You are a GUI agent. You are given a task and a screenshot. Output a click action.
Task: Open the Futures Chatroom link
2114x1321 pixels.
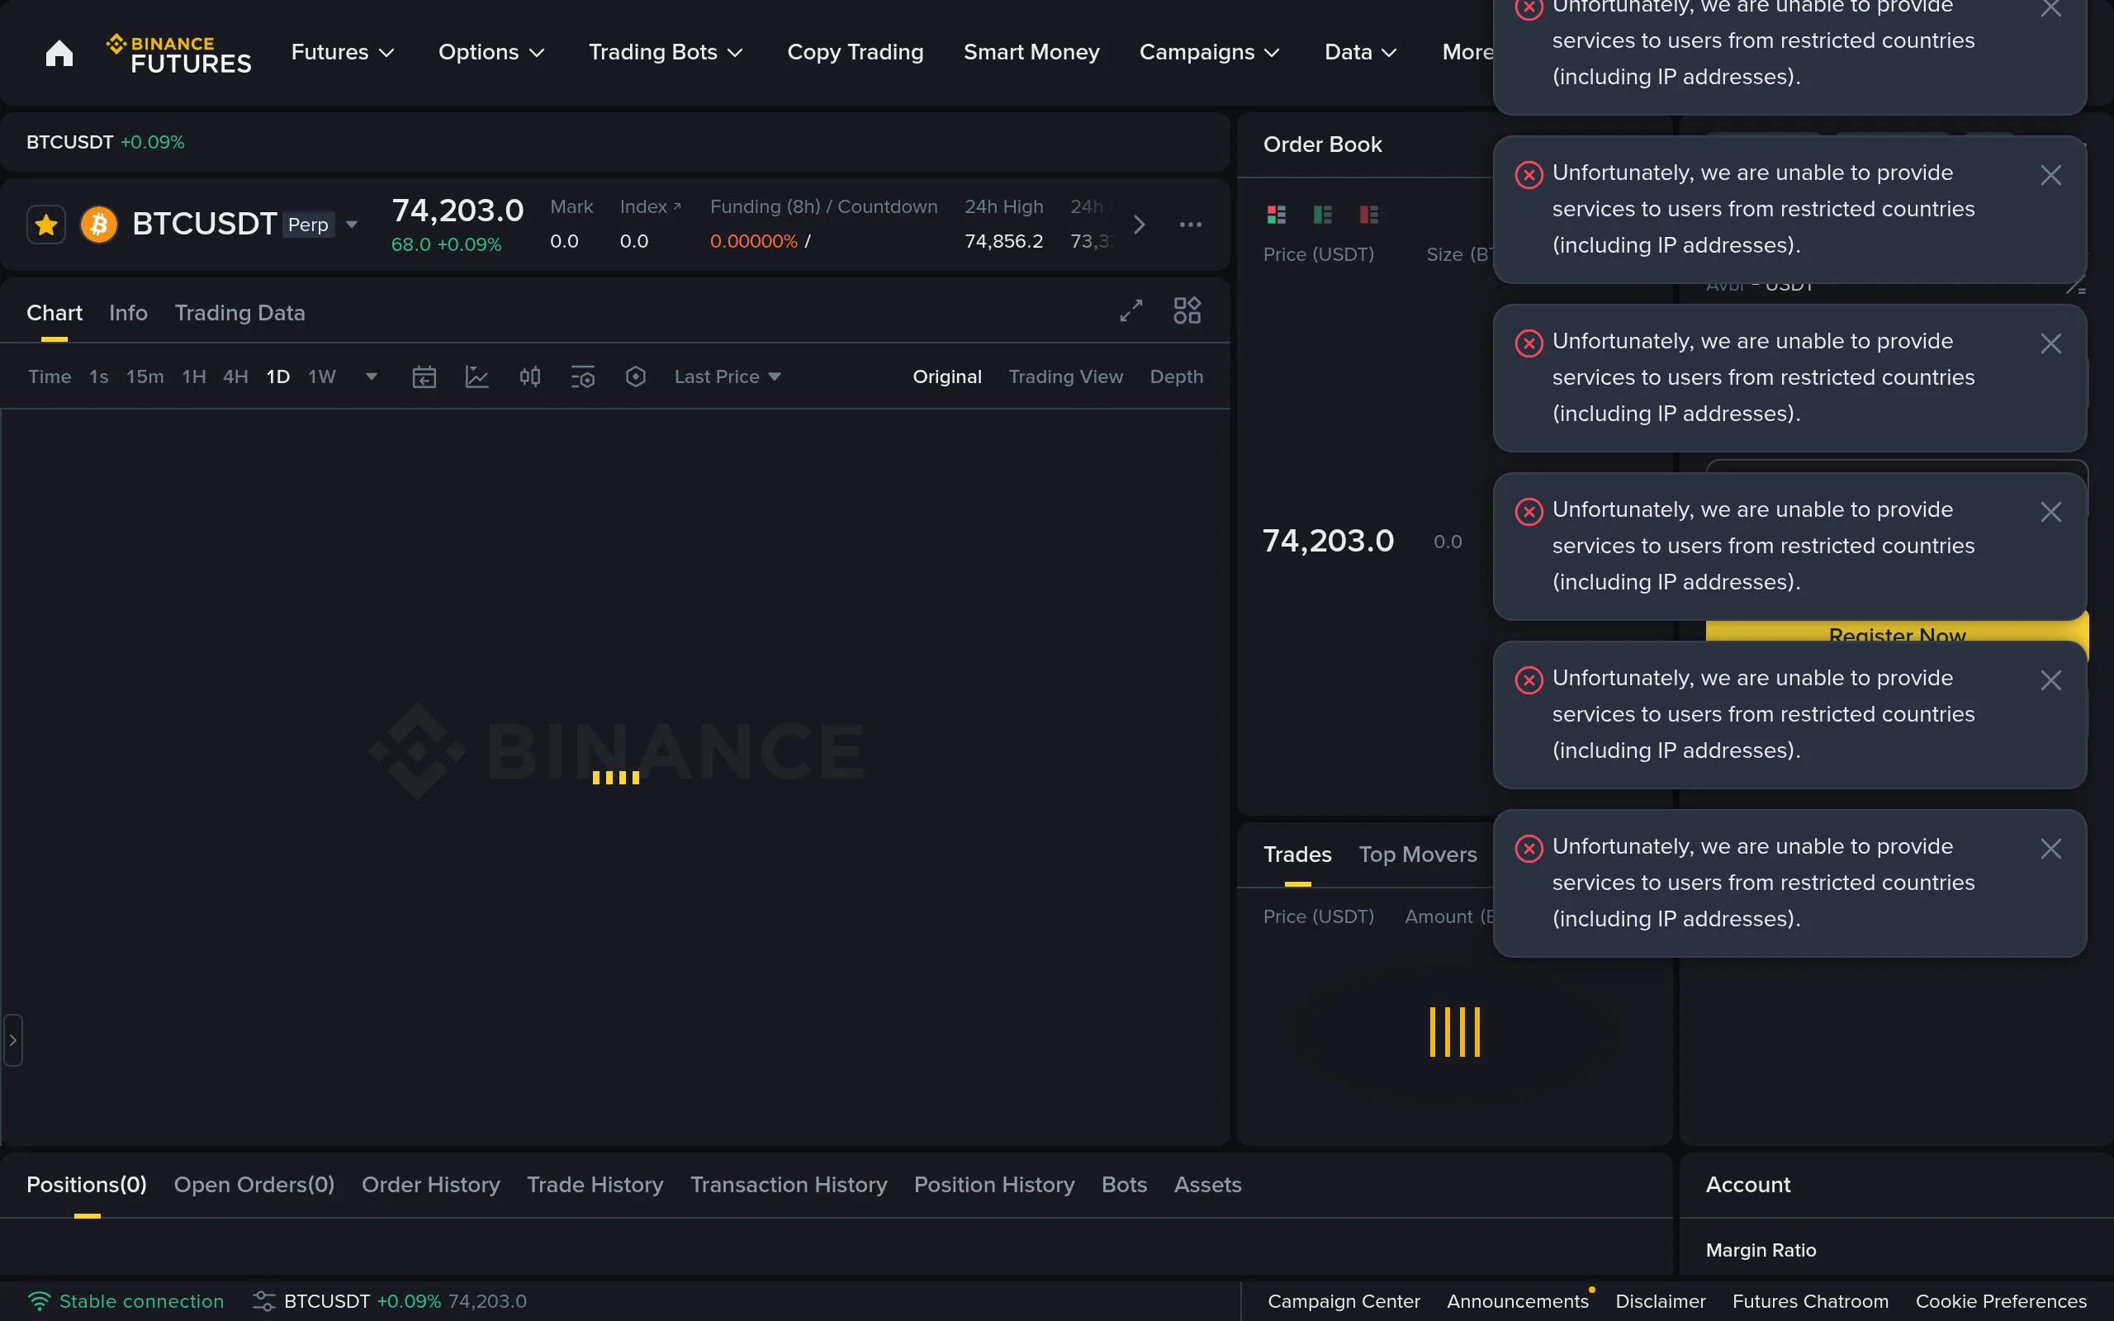(1810, 1301)
